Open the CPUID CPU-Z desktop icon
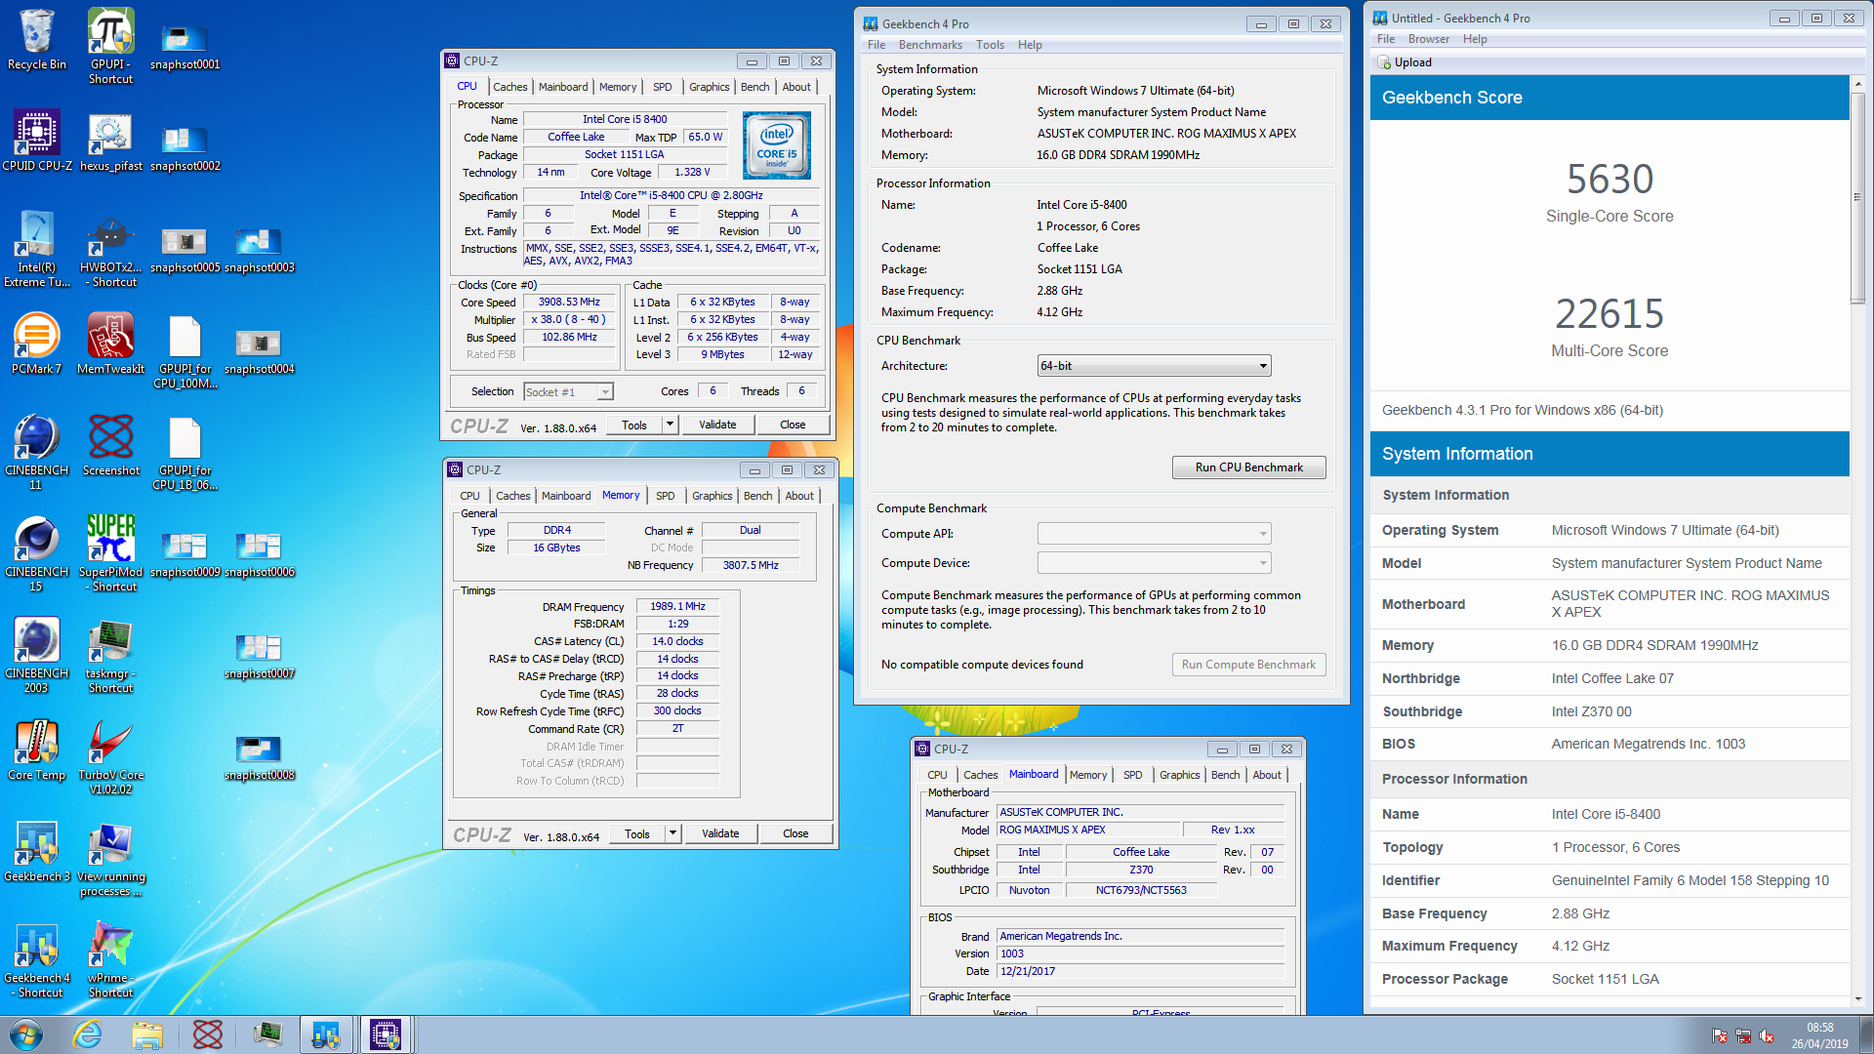This screenshot has height=1054, width=1874. coord(37,142)
